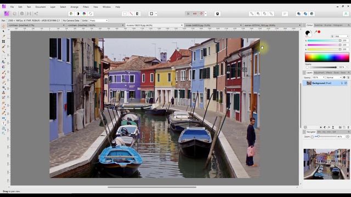Open the Normal blend mode dropdown
The width and height of the screenshot is (351, 197).
333,77
